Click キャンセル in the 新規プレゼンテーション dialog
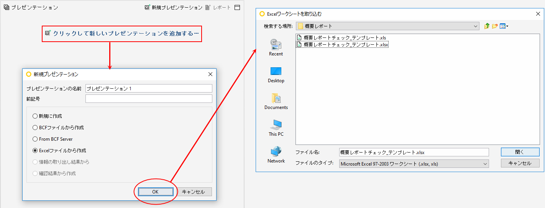The image size is (545, 208). [193, 192]
